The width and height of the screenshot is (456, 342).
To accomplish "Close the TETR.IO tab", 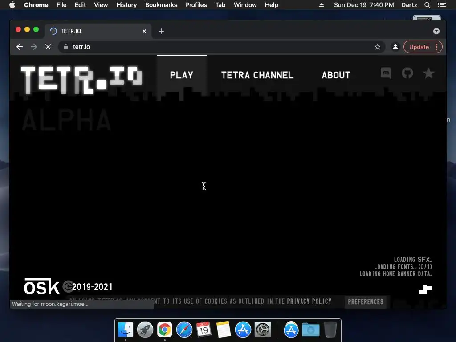I will pyautogui.click(x=144, y=31).
